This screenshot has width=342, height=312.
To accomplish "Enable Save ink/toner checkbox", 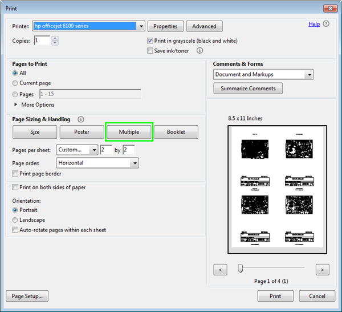I will (150, 51).
